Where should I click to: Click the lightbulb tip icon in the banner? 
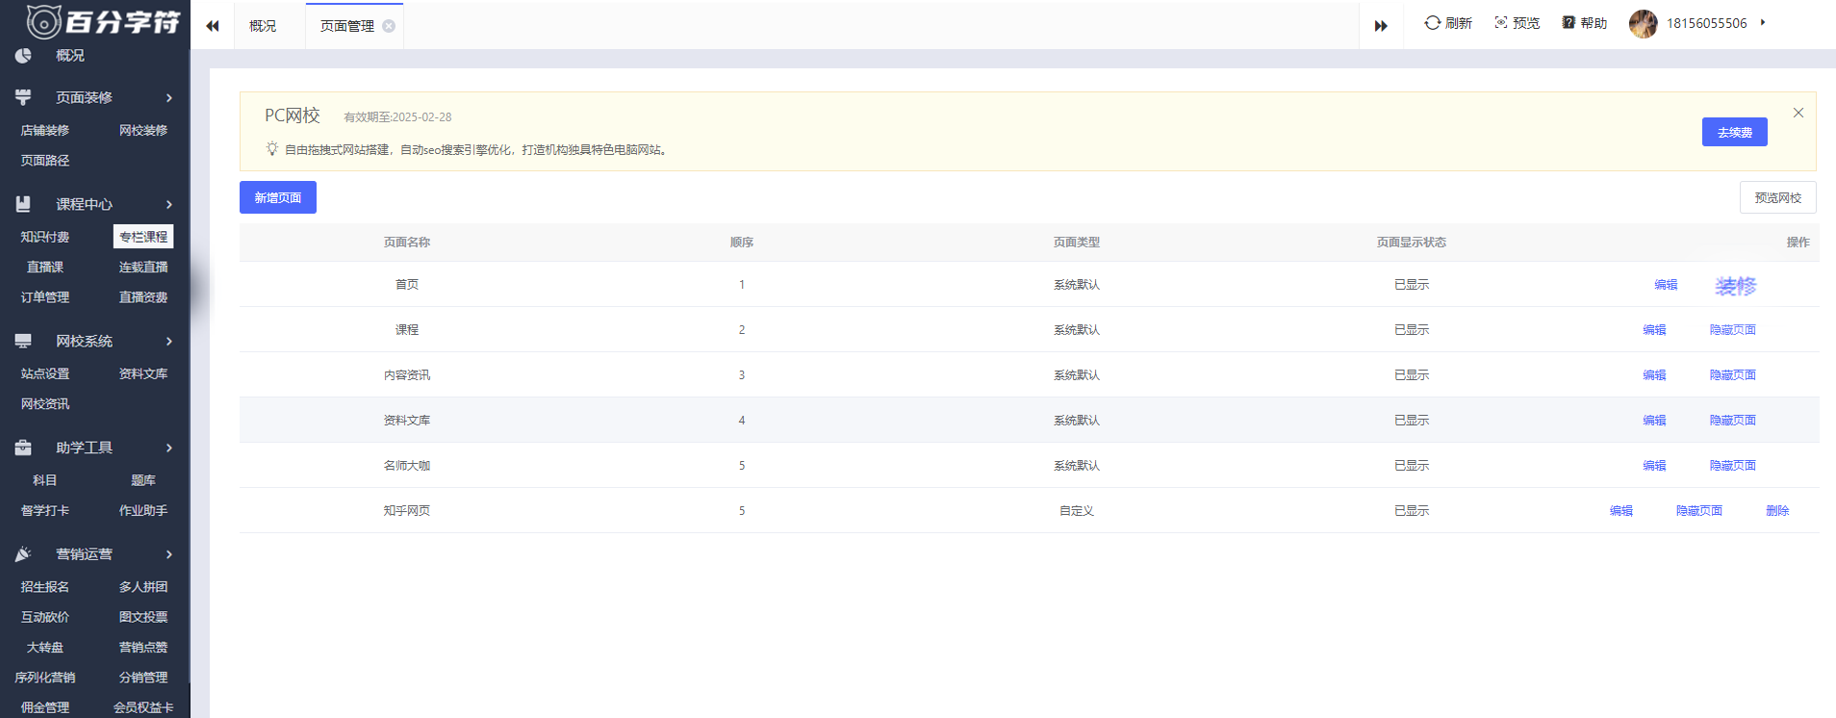click(x=272, y=149)
